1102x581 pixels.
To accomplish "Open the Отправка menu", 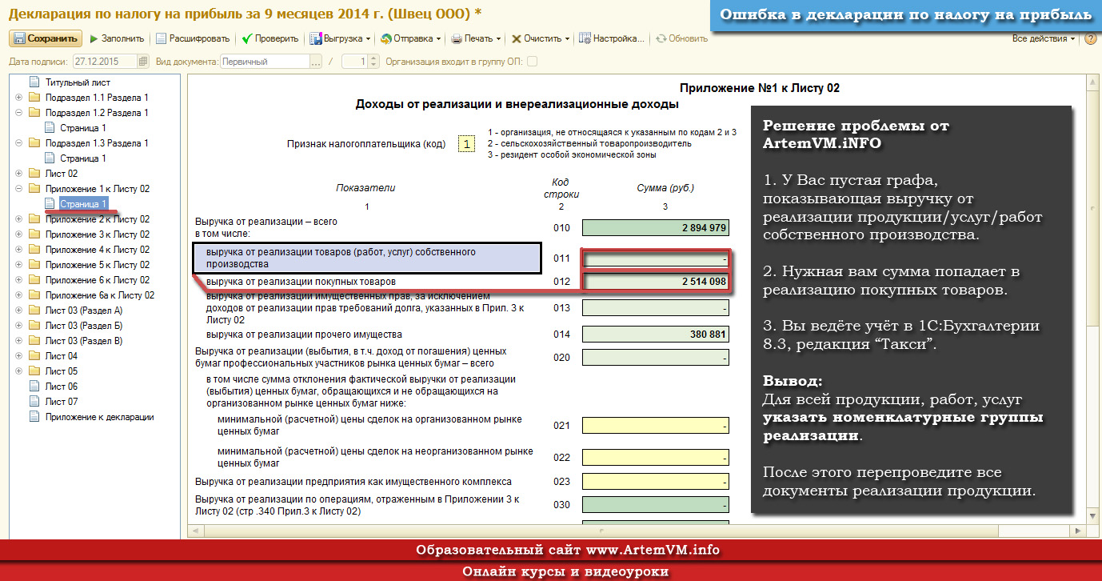I will (411, 38).
